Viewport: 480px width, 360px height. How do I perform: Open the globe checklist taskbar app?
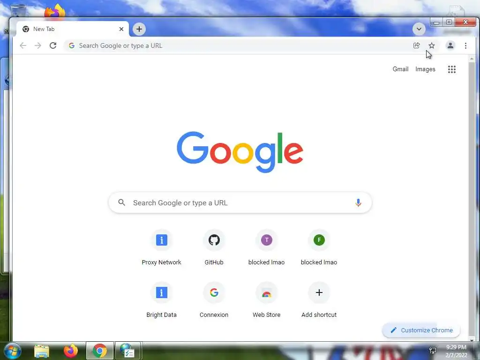pos(127,351)
